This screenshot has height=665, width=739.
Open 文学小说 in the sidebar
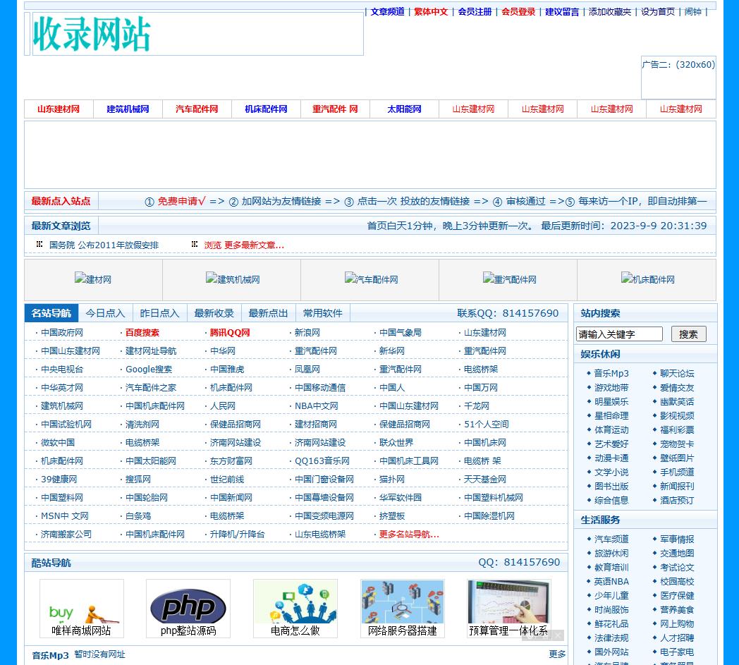coord(611,472)
